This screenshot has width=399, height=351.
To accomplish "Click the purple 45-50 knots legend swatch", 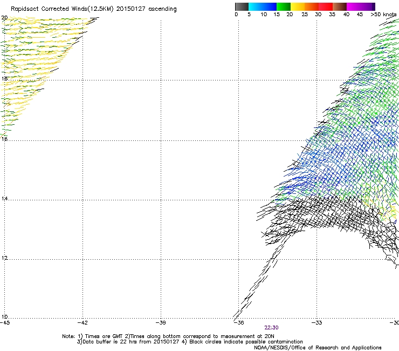I will (x=368, y=6).
